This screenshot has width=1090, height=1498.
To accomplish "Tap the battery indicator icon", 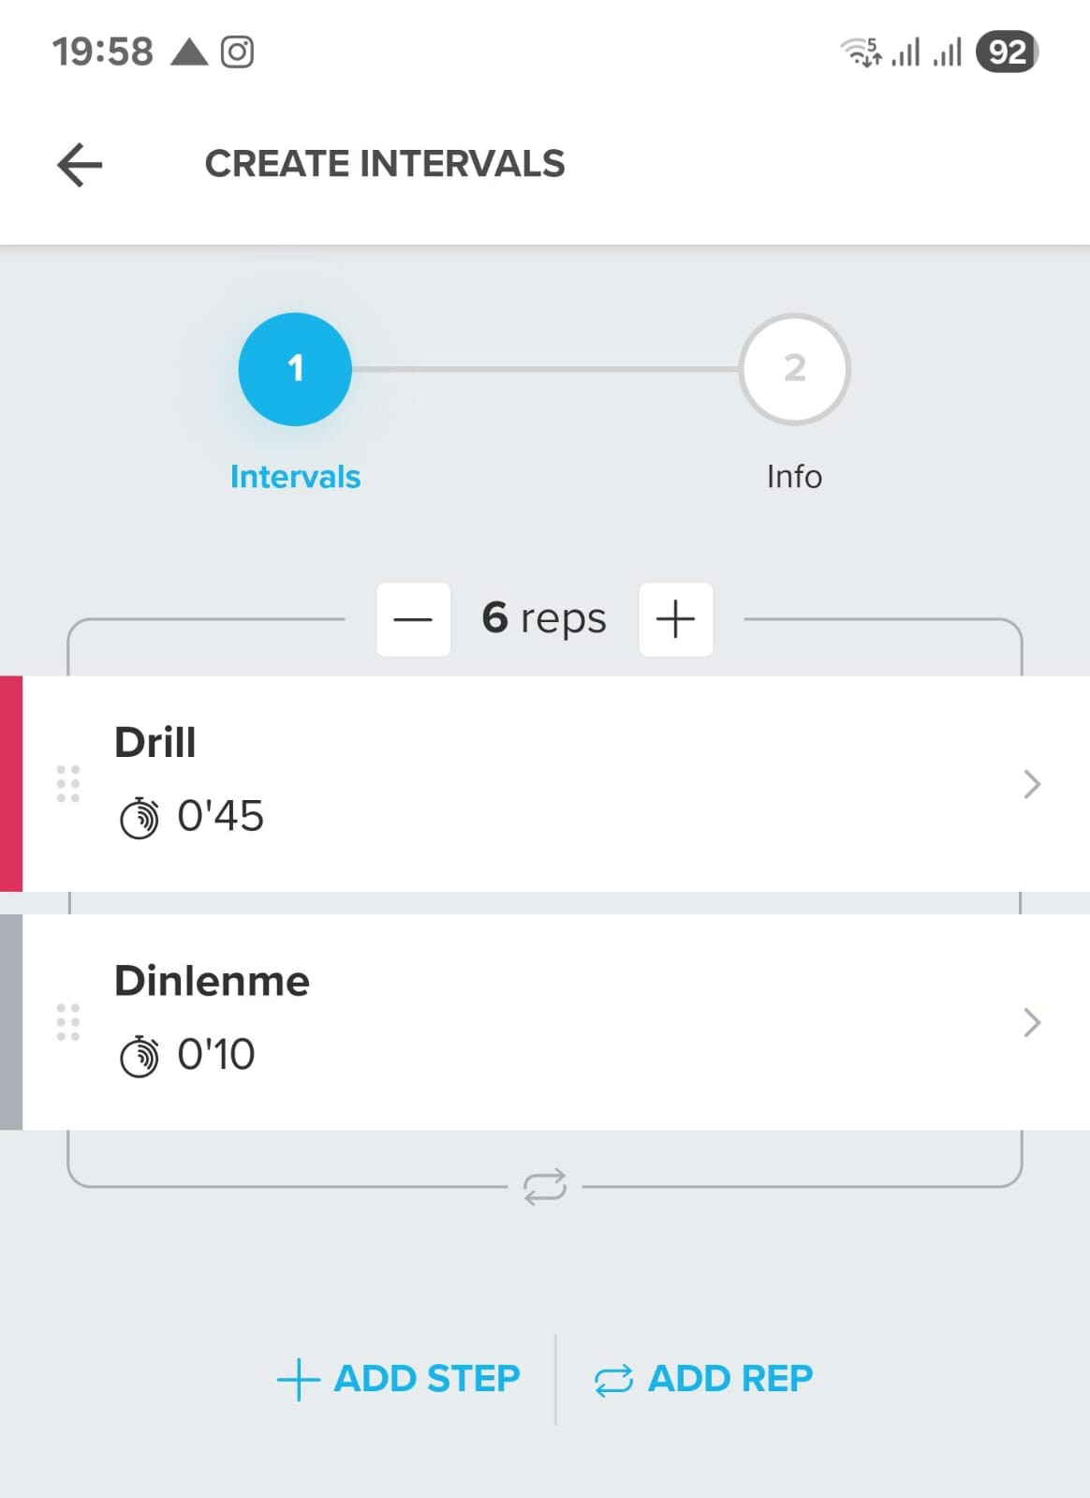I will (x=1007, y=52).
